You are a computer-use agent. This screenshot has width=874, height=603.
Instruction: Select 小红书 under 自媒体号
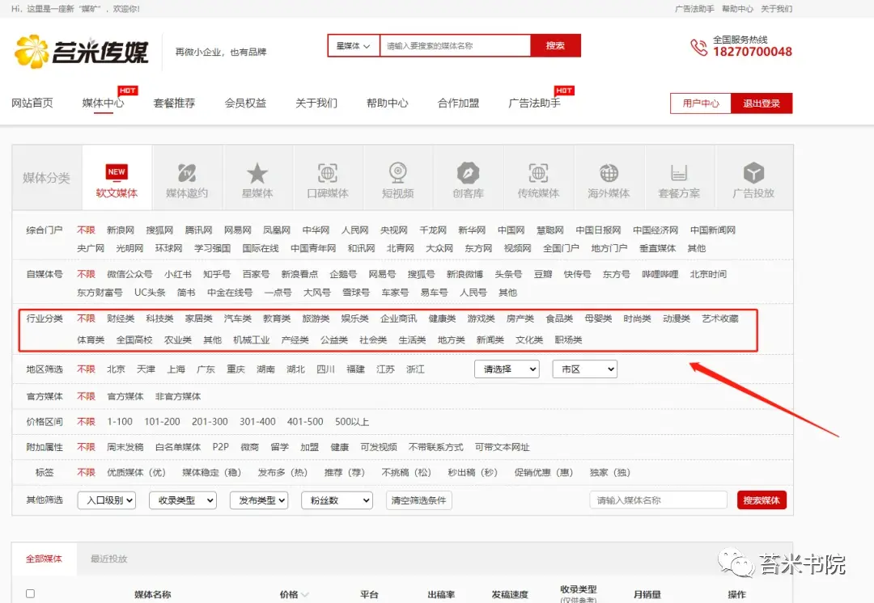178,274
